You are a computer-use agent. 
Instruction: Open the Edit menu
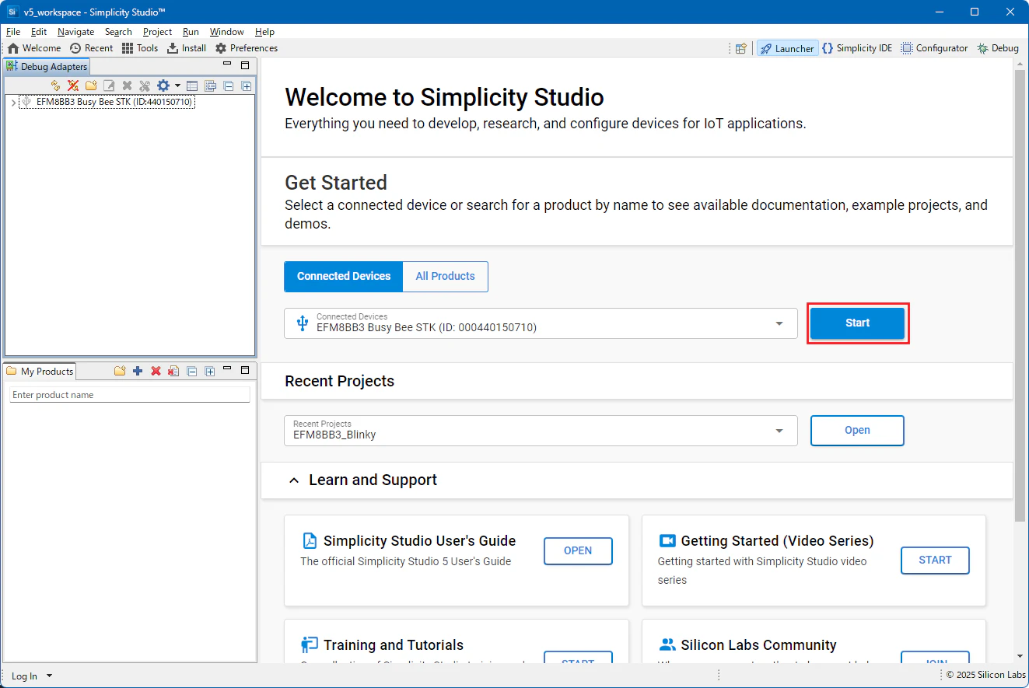(39, 32)
